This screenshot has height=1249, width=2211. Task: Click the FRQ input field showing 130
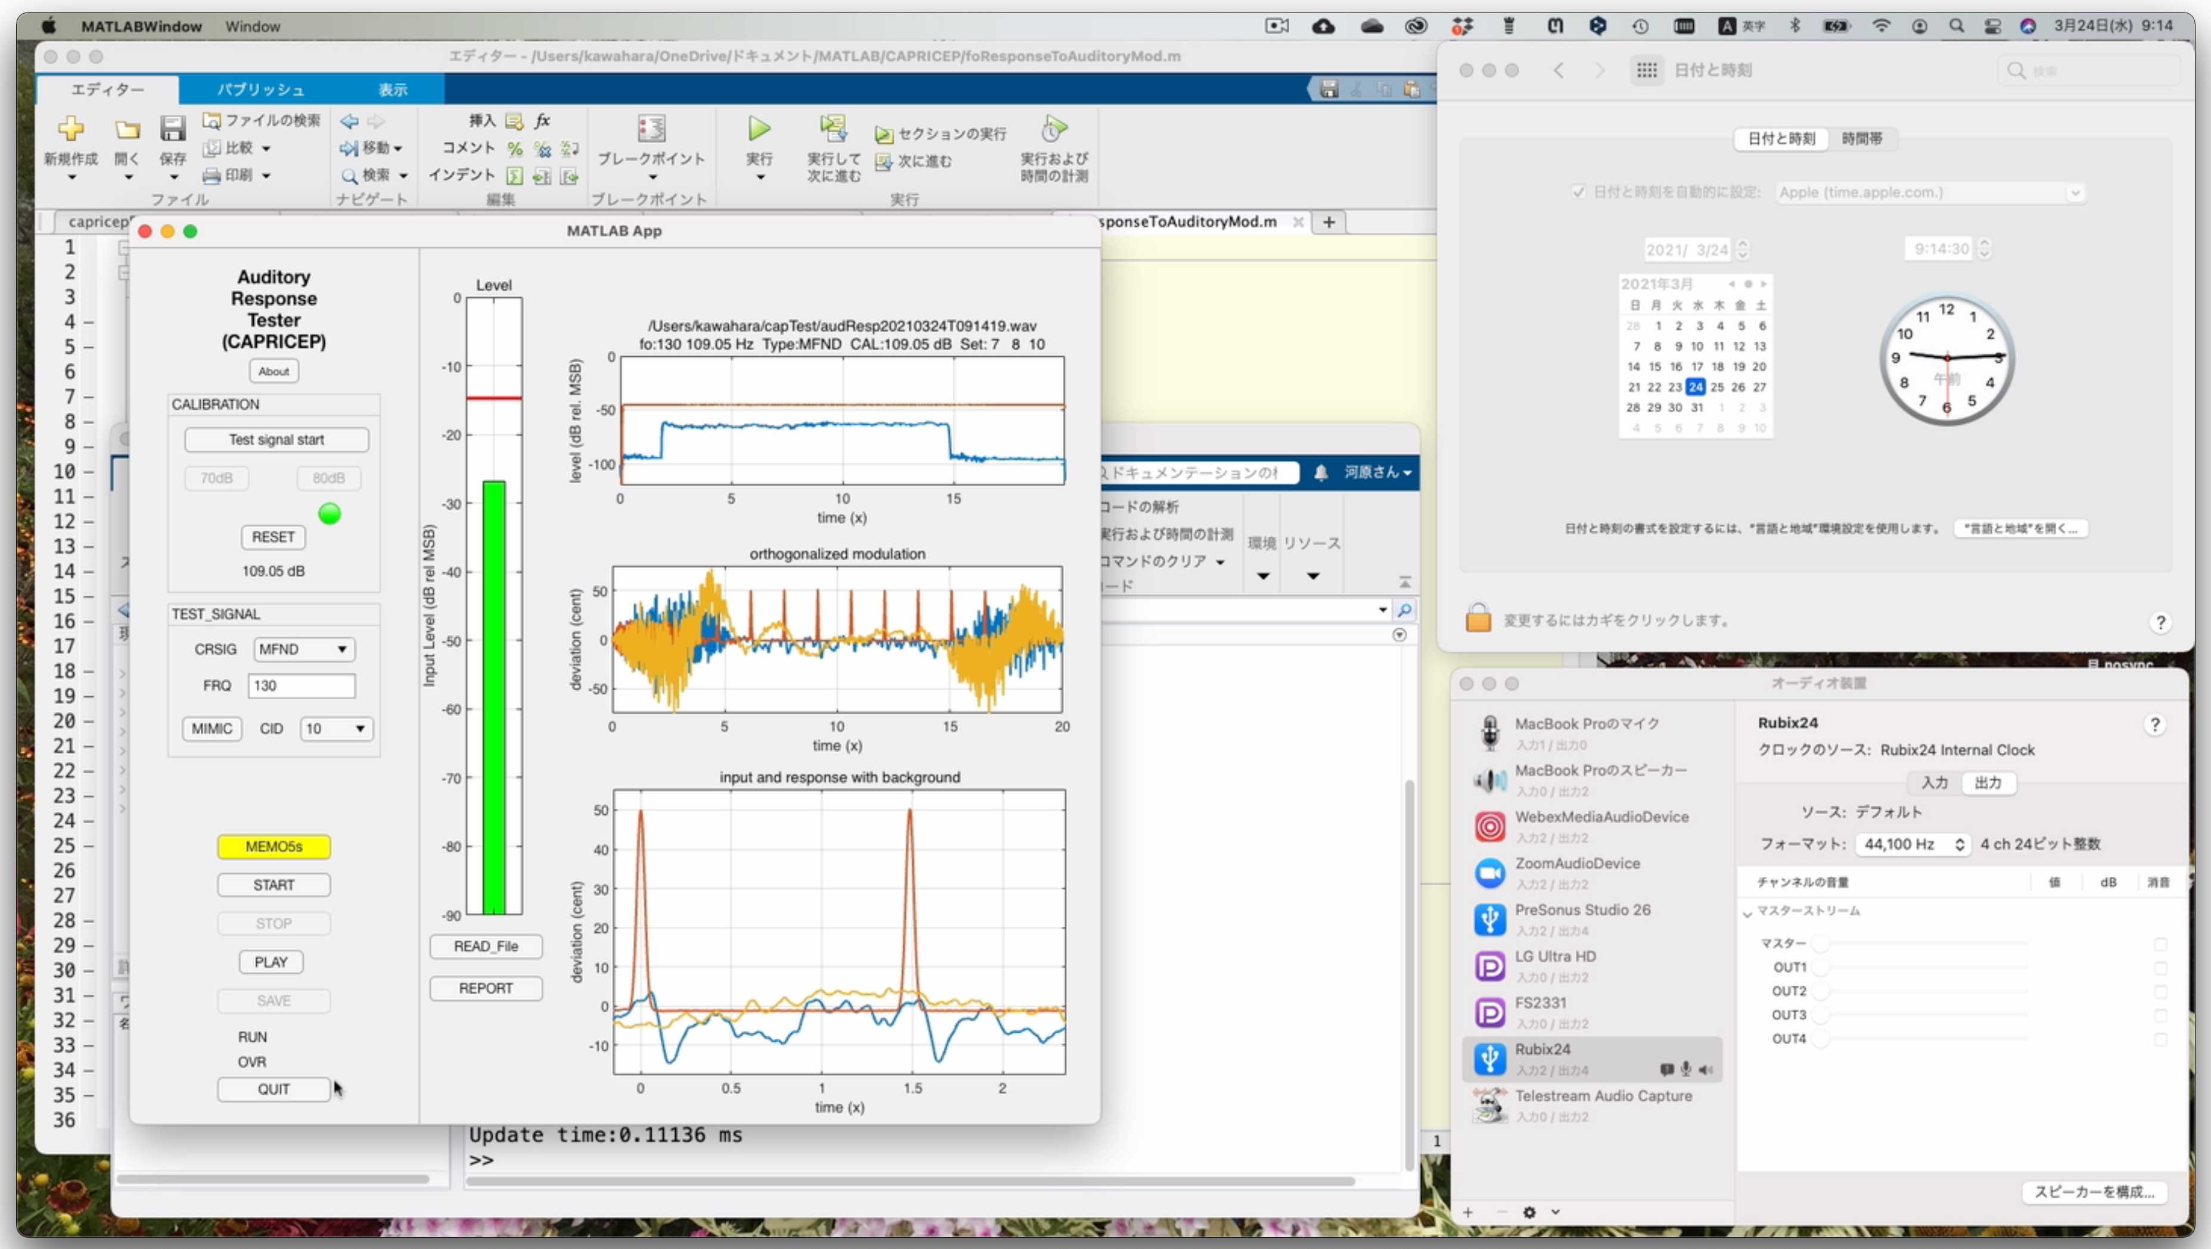[x=301, y=686]
